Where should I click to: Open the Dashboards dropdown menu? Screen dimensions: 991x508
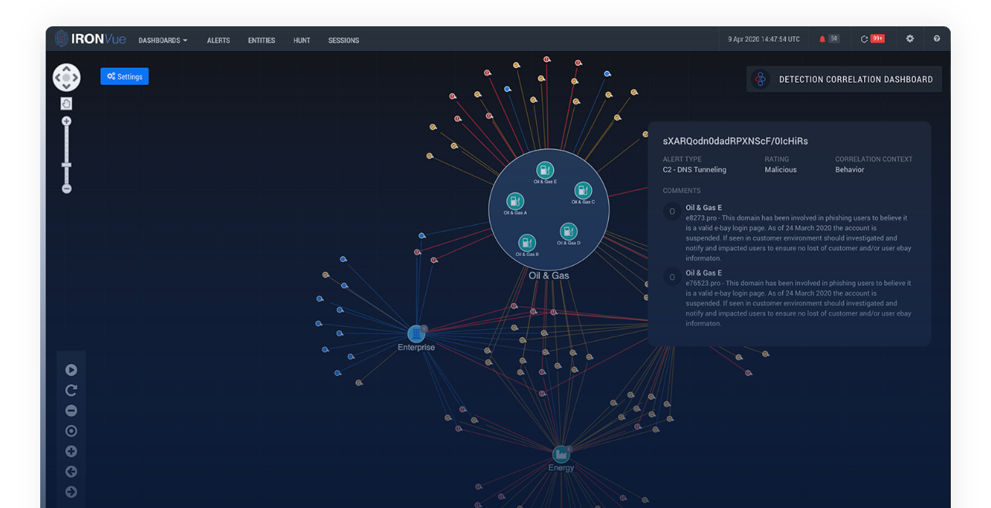coord(162,40)
